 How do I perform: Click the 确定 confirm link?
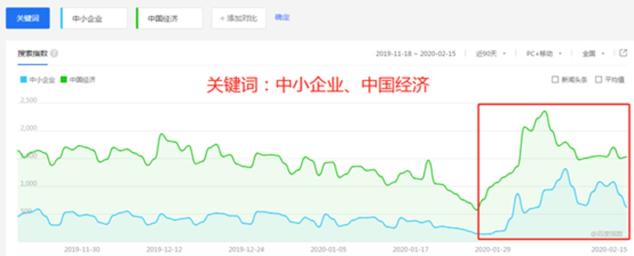tap(282, 18)
